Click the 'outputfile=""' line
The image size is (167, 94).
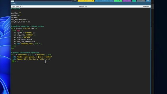[16, 15]
